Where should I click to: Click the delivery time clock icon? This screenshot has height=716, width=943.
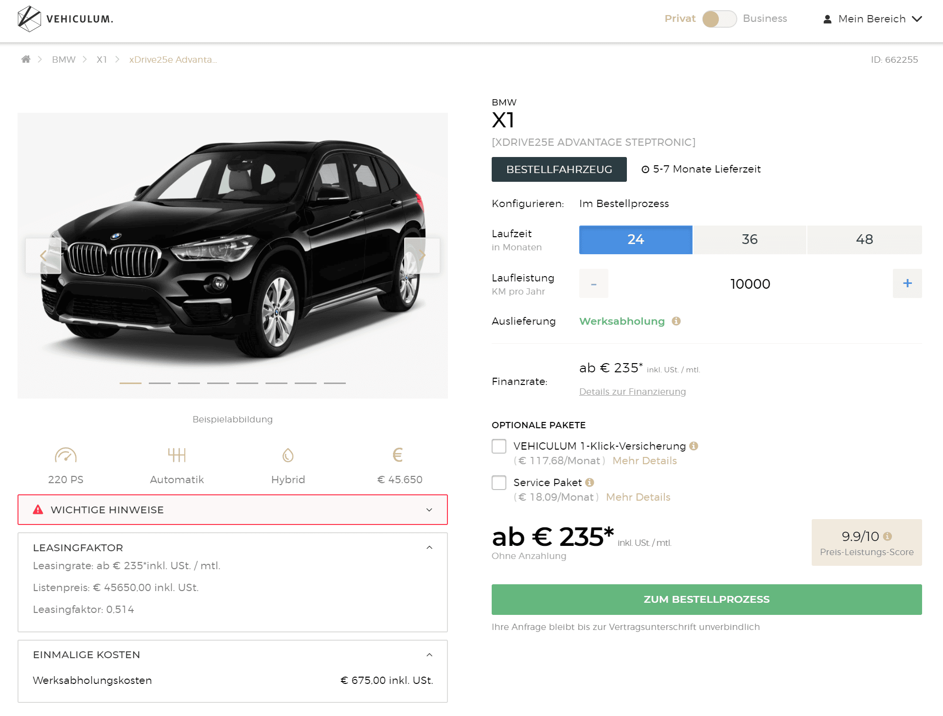click(x=645, y=169)
